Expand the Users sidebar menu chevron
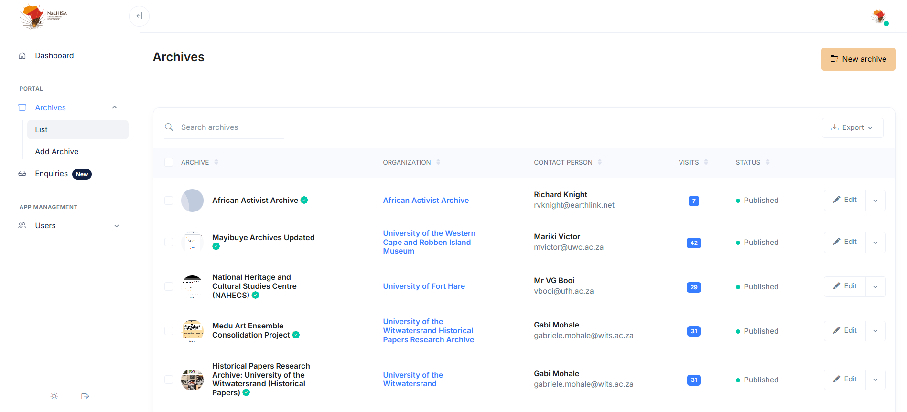 click(117, 226)
